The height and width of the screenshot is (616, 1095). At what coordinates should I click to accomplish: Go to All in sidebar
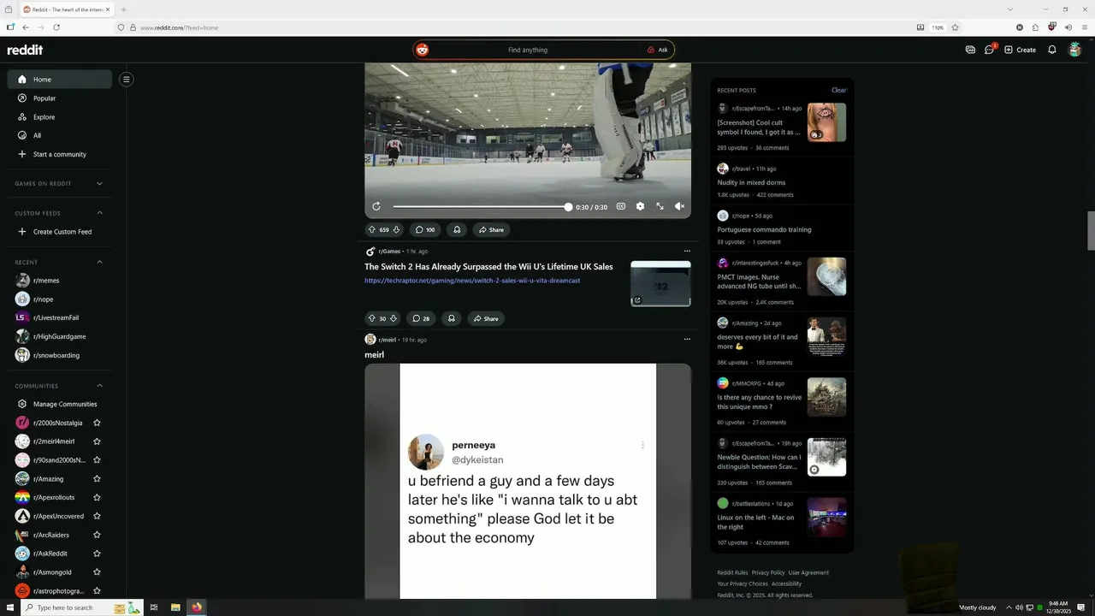point(60,135)
